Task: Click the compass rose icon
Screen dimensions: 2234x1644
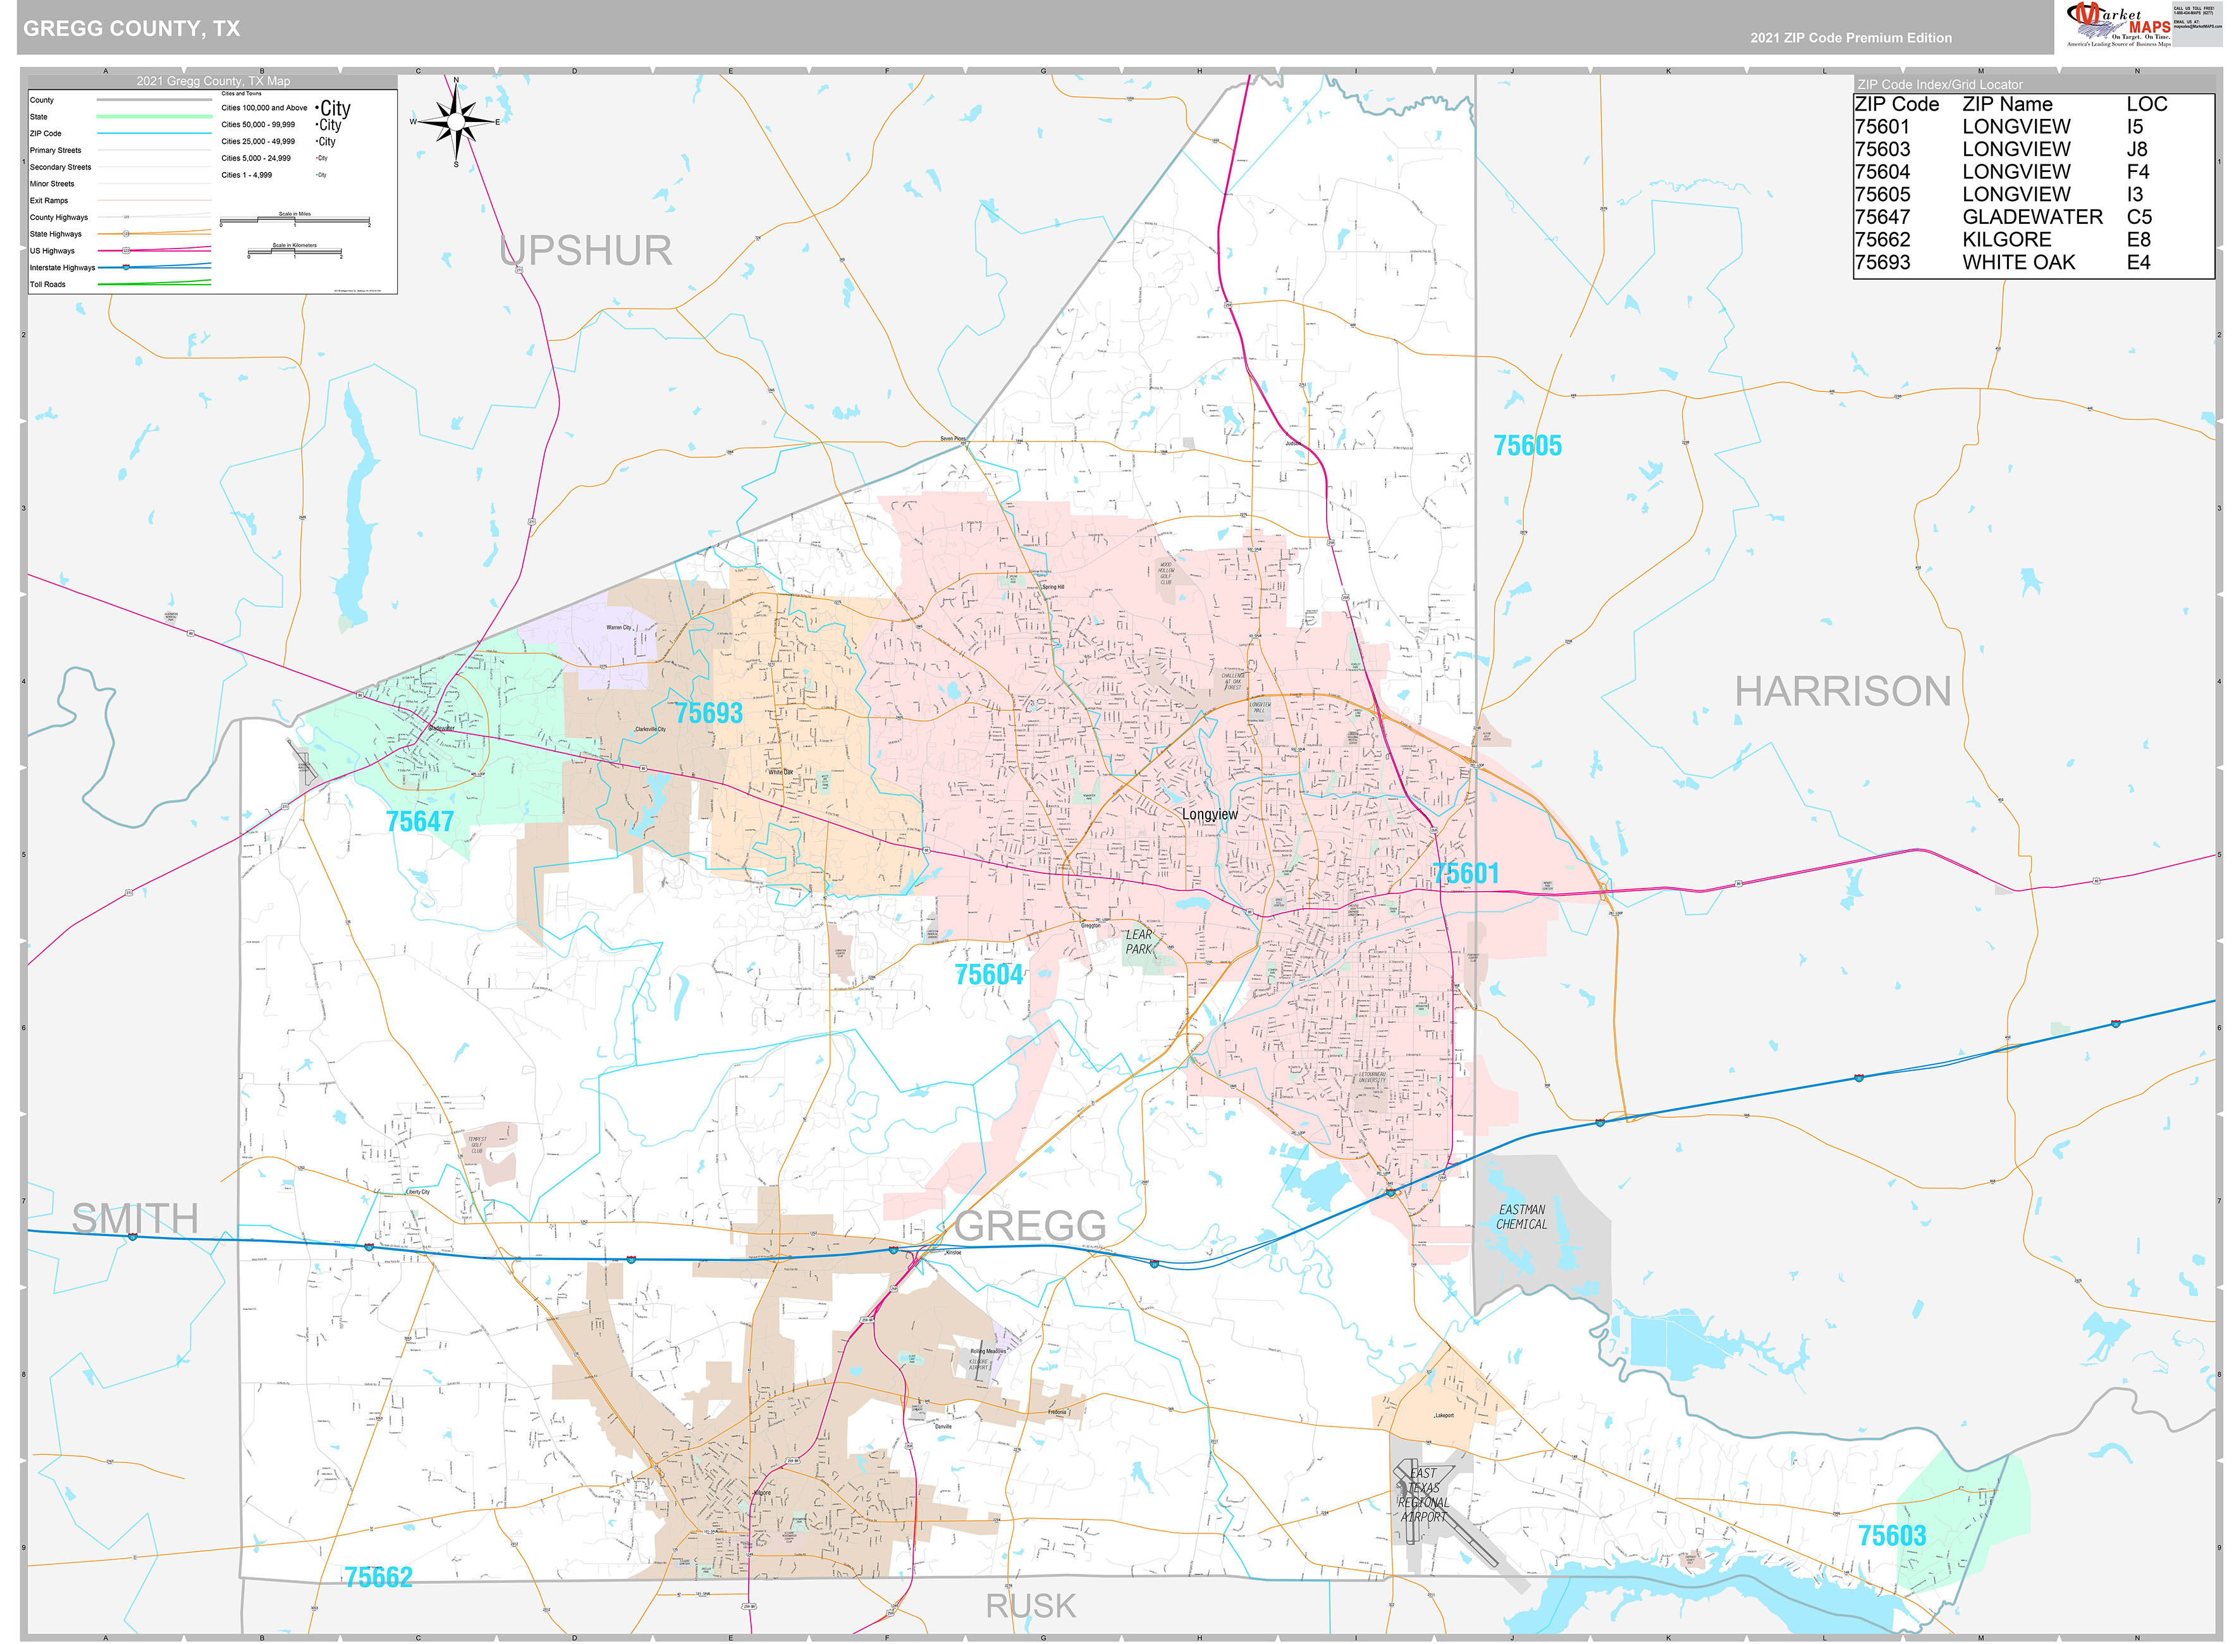Action: pos(456,123)
